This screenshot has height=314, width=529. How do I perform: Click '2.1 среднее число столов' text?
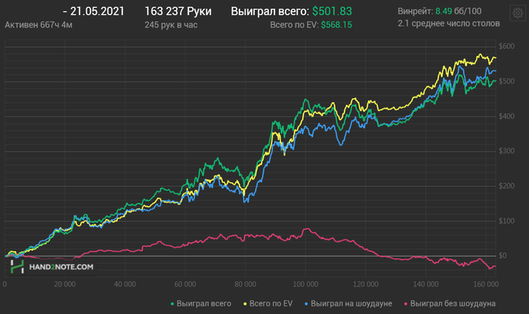tap(449, 23)
